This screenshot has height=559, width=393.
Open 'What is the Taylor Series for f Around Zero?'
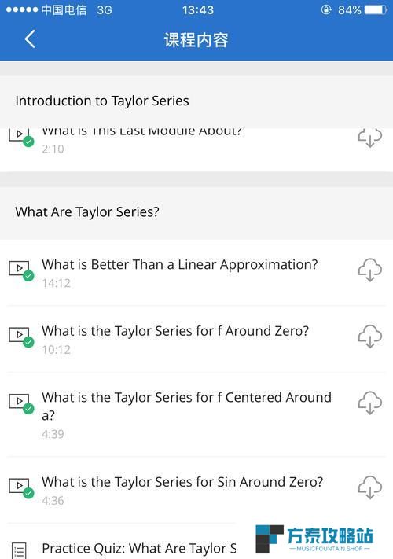point(175,331)
